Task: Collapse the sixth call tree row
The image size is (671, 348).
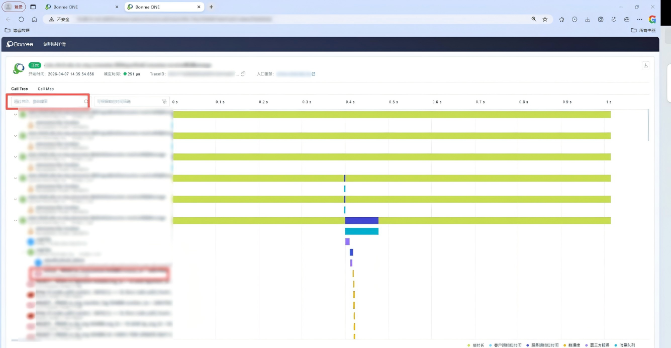Action: click(15, 220)
